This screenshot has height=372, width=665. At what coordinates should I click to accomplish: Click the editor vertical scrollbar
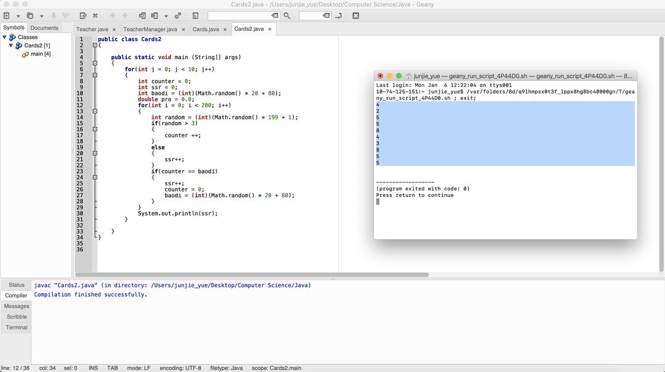[x=661, y=154]
